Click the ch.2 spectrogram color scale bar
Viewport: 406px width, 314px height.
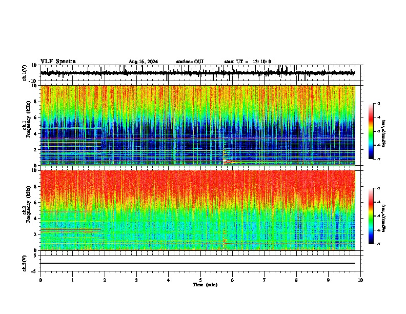point(371,216)
